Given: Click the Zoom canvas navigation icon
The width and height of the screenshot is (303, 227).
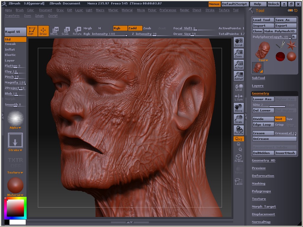Looking at the screenshot, I should [x=239, y=53].
